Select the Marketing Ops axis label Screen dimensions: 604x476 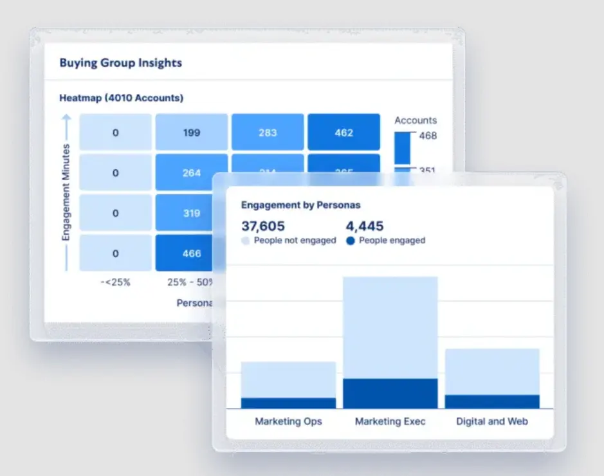click(289, 421)
